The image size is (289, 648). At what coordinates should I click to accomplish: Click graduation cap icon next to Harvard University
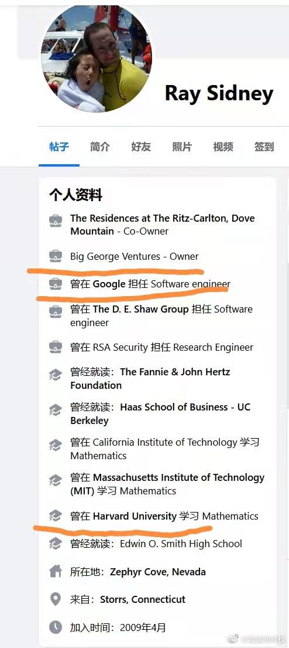[x=56, y=515]
